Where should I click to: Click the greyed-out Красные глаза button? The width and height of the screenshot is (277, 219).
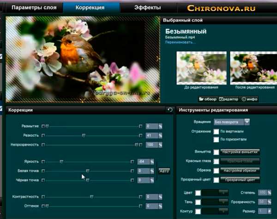point(240,161)
